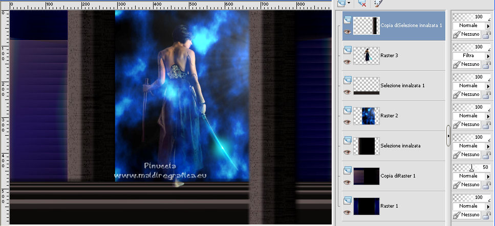Click thumbnail of Copia diSelezione innalzata 1
This screenshot has width=495, height=226.
click(366, 26)
